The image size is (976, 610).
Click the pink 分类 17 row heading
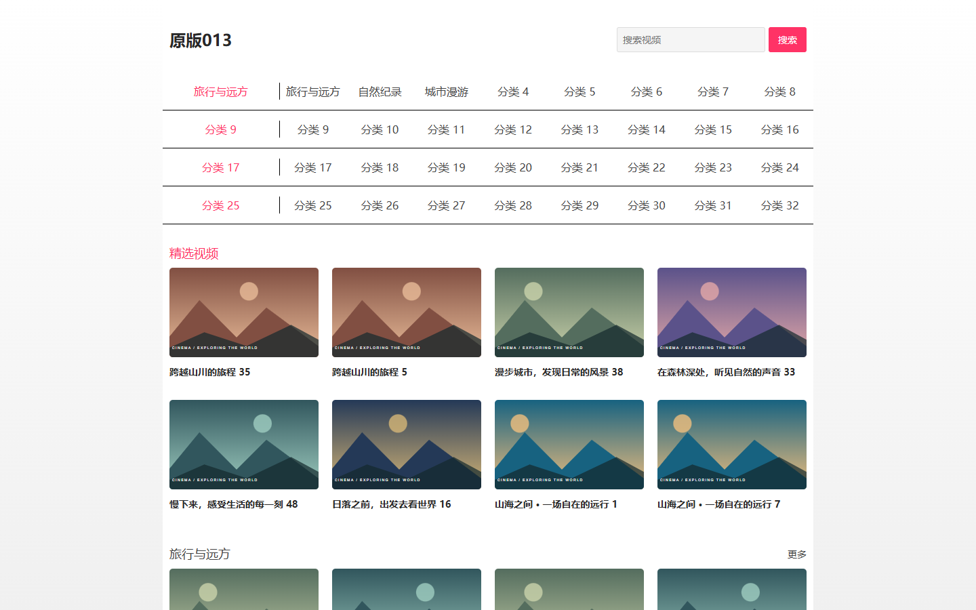click(221, 167)
